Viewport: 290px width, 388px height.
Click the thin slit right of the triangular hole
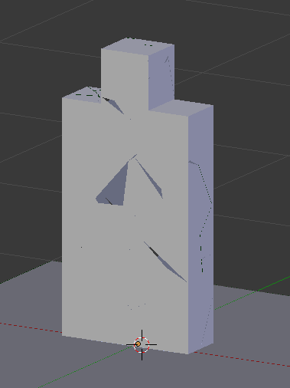tap(149, 178)
